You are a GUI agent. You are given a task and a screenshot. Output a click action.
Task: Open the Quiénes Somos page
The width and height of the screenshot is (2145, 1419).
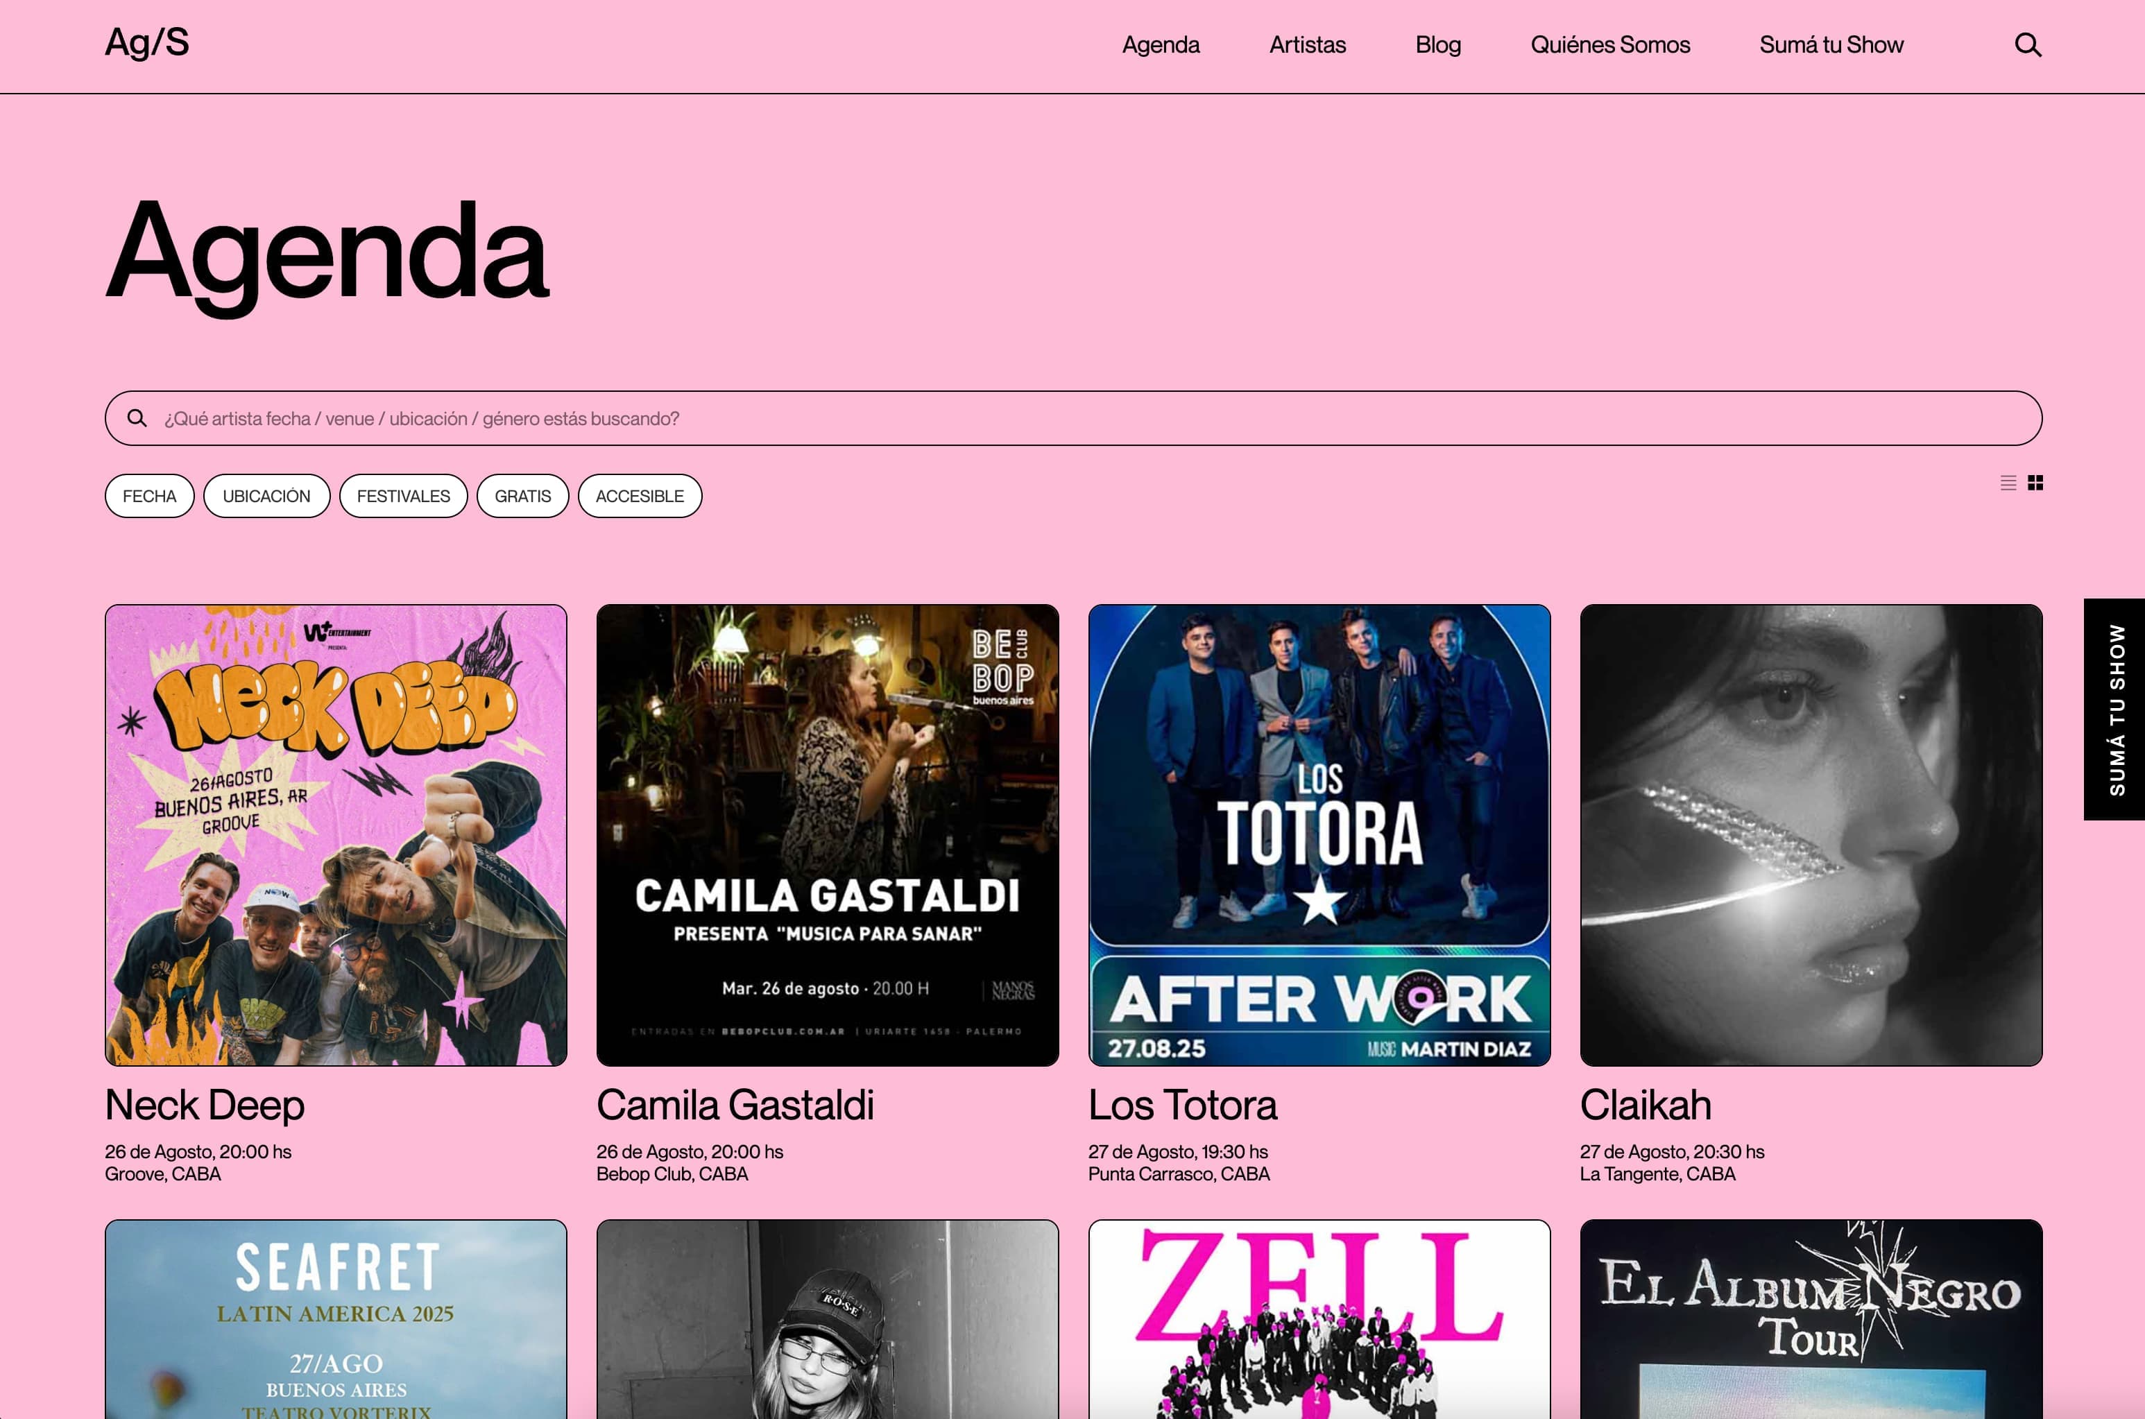[1610, 44]
